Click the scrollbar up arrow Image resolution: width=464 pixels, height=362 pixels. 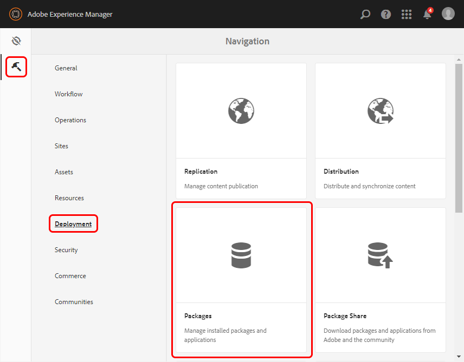[x=459, y=60]
